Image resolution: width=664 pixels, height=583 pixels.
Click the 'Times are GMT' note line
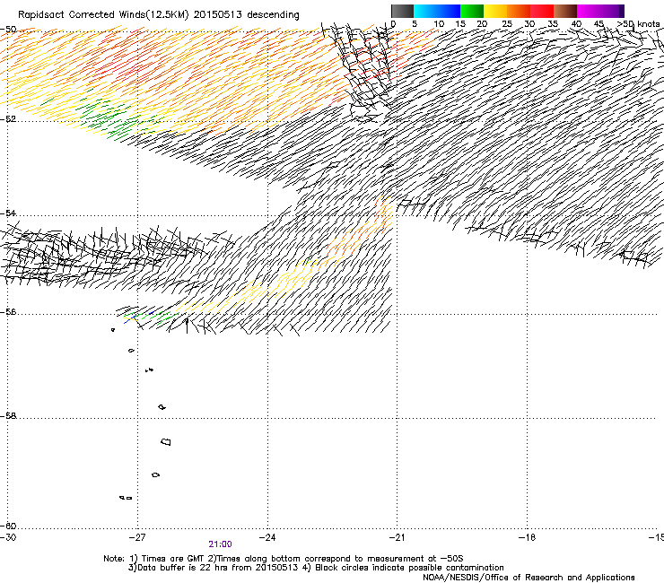tap(284, 559)
